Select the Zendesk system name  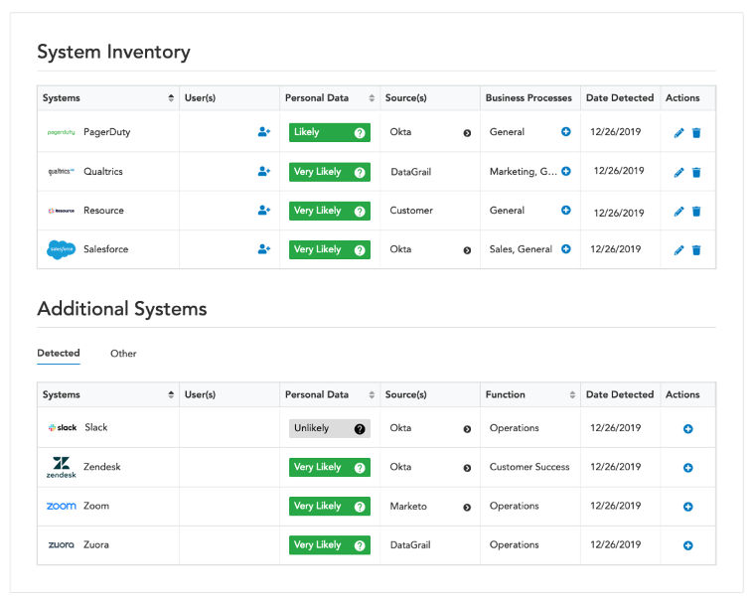(x=102, y=467)
